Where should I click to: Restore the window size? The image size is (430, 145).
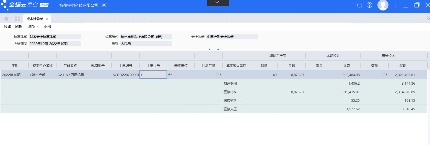[417, 5]
